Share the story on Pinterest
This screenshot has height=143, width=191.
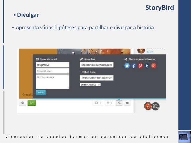coord(140,66)
